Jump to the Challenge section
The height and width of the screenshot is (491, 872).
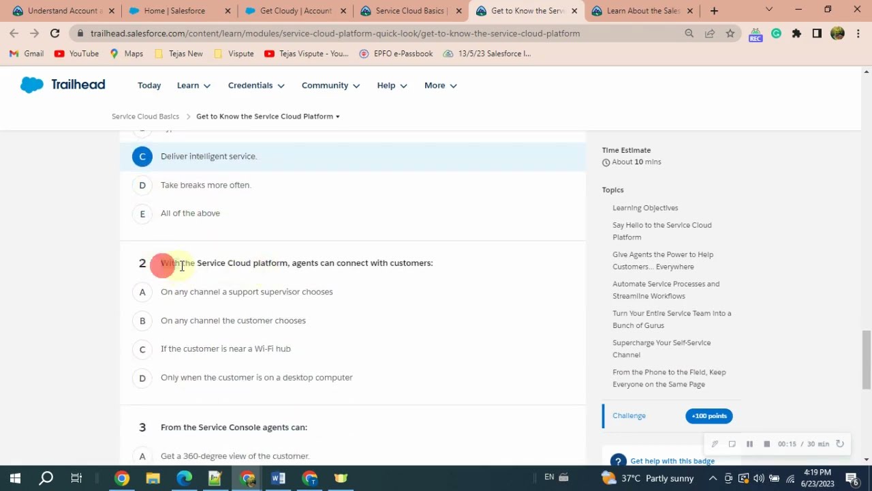629,416
